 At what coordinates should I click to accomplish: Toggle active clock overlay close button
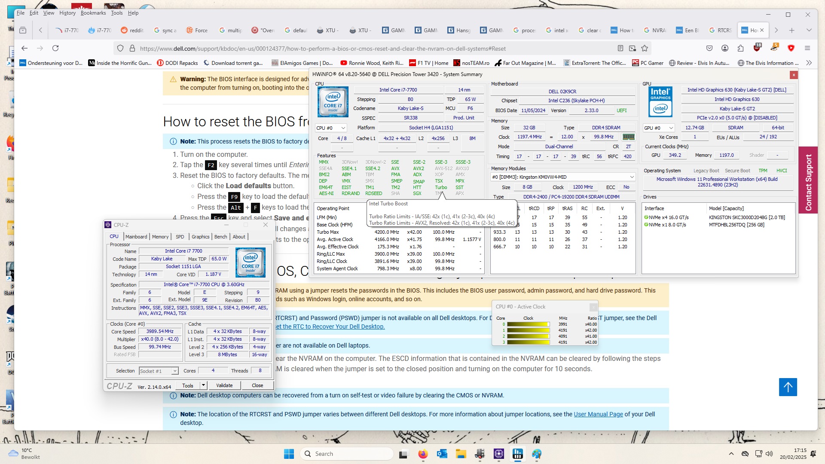593,307
